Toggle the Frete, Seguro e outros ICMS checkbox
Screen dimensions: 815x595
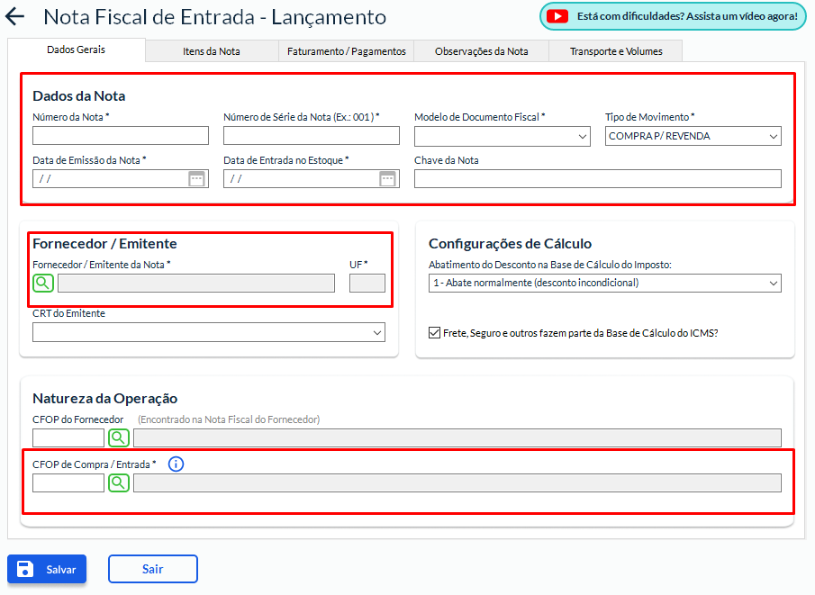[x=435, y=333]
